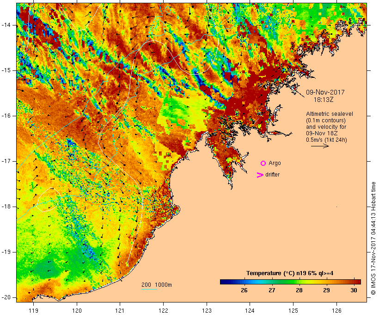
Task: Click the '200 1000m' depth label
Action: (x=157, y=285)
